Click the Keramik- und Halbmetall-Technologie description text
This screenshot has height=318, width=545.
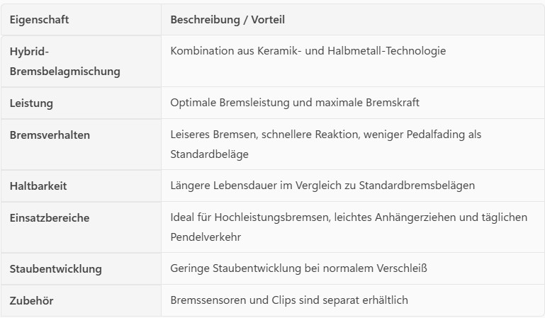(x=308, y=51)
